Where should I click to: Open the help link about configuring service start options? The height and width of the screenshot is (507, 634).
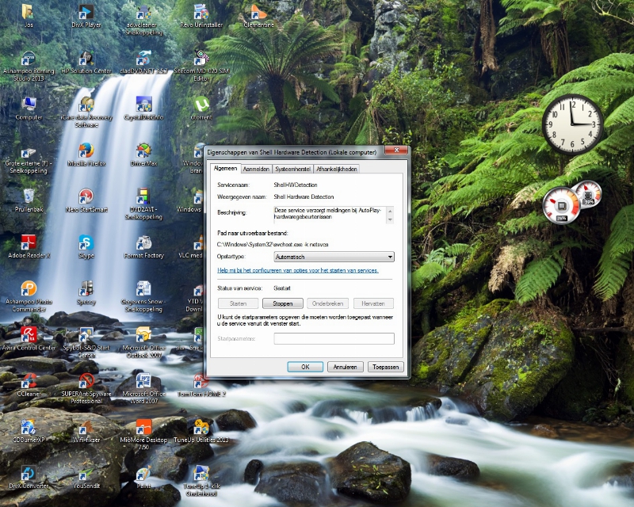pos(298,270)
